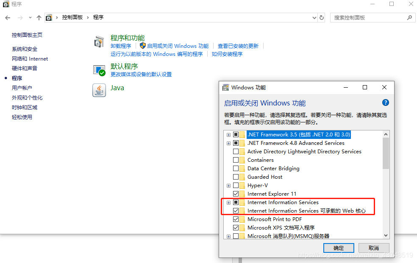Viewport: 417px width, 263px height.
Task: Click the 确定 button
Action: [x=339, y=248]
